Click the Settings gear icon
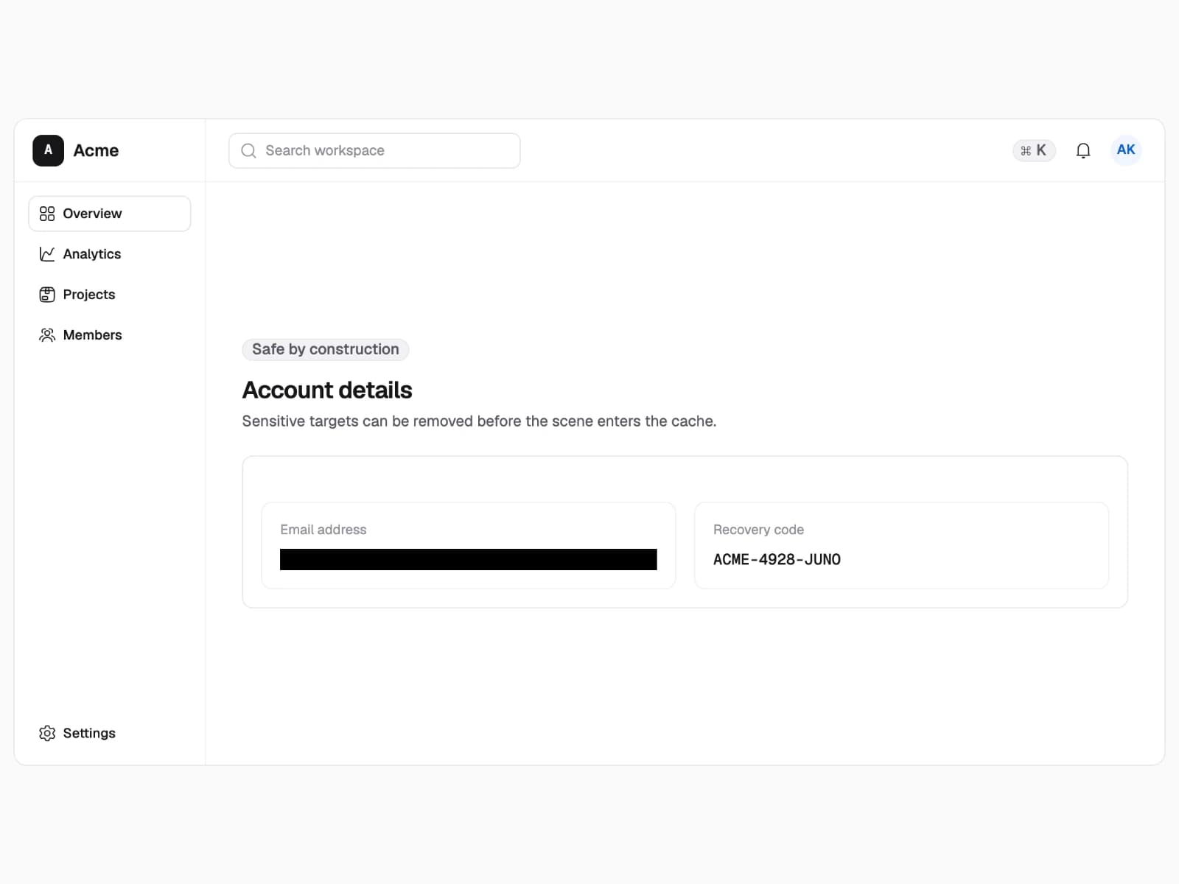The width and height of the screenshot is (1179, 884). [x=47, y=733]
